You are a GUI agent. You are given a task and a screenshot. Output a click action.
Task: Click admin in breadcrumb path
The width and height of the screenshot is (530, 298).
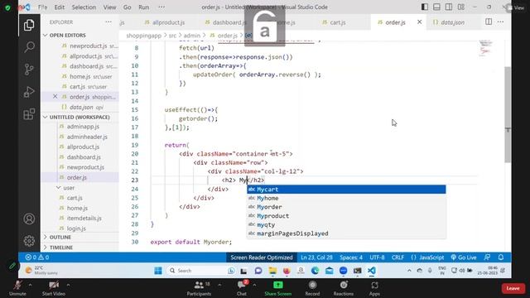click(191, 36)
